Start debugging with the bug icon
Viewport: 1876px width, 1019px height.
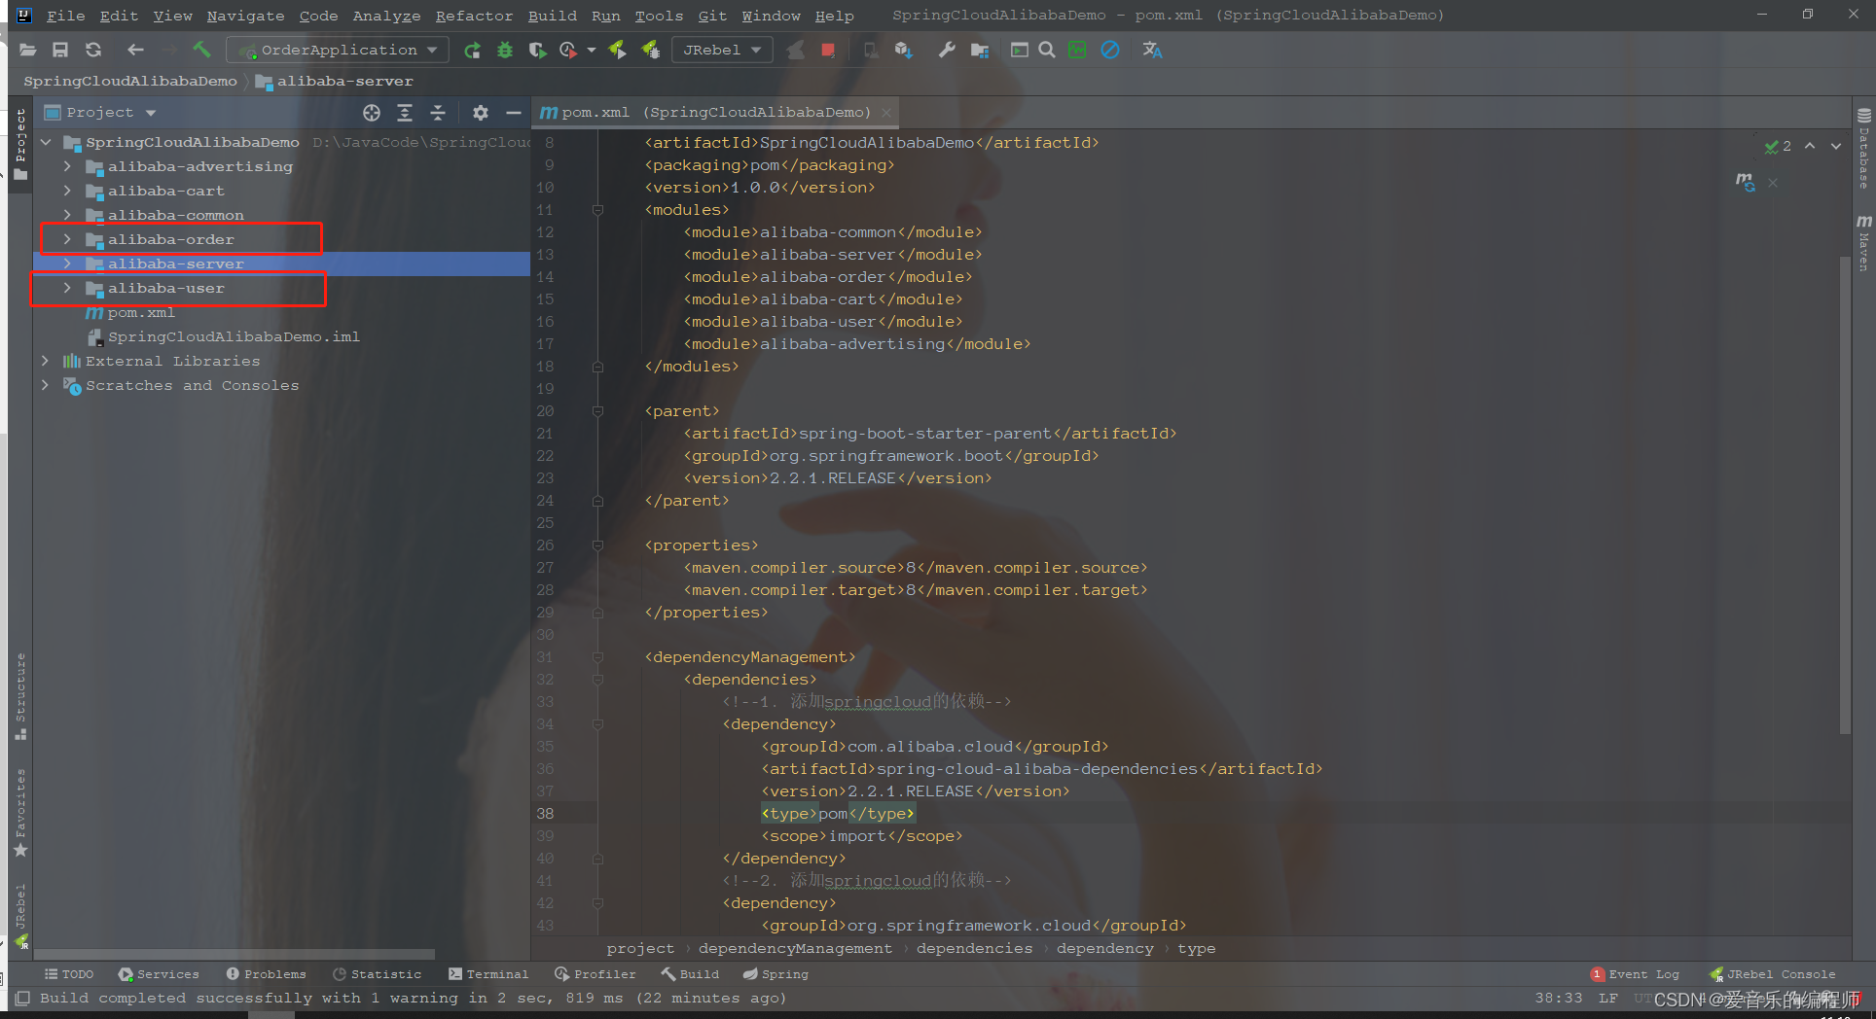click(504, 50)
